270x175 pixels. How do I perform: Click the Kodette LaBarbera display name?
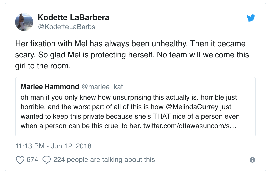pos(74,17)
